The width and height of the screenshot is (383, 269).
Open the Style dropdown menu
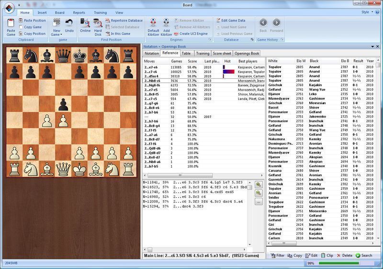pyautogui.click(x=367, y=12)
